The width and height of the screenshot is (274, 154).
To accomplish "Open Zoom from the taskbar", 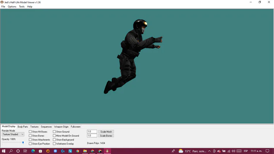I will (x=56, y=151).
